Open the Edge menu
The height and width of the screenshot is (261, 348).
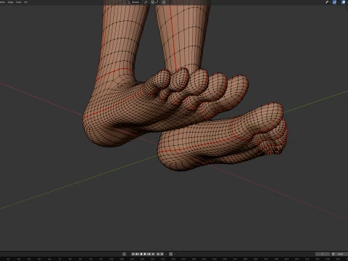point(10,2)
